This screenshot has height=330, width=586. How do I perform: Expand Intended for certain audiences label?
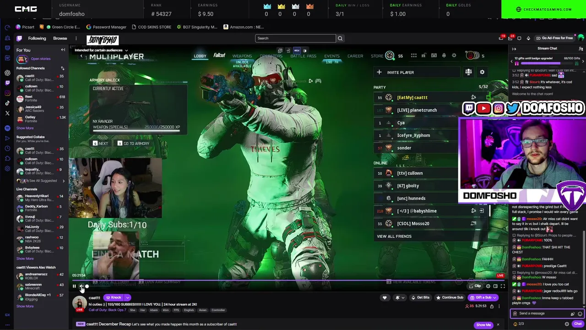101,50
